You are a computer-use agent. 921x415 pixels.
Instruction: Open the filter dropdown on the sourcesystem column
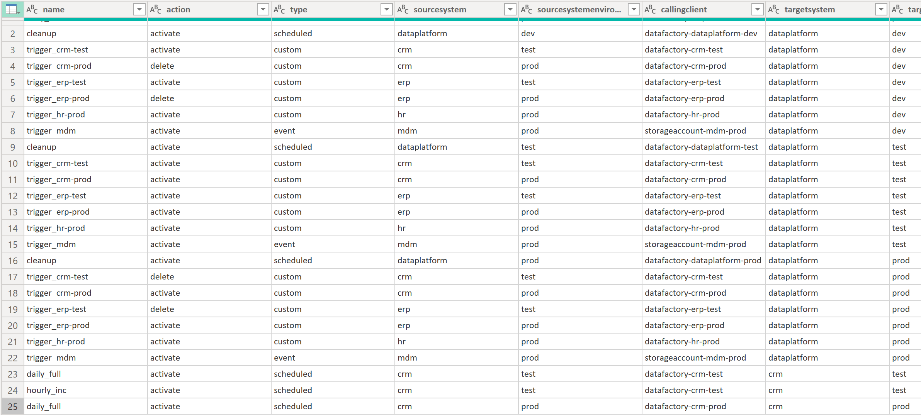coord(510,9)
